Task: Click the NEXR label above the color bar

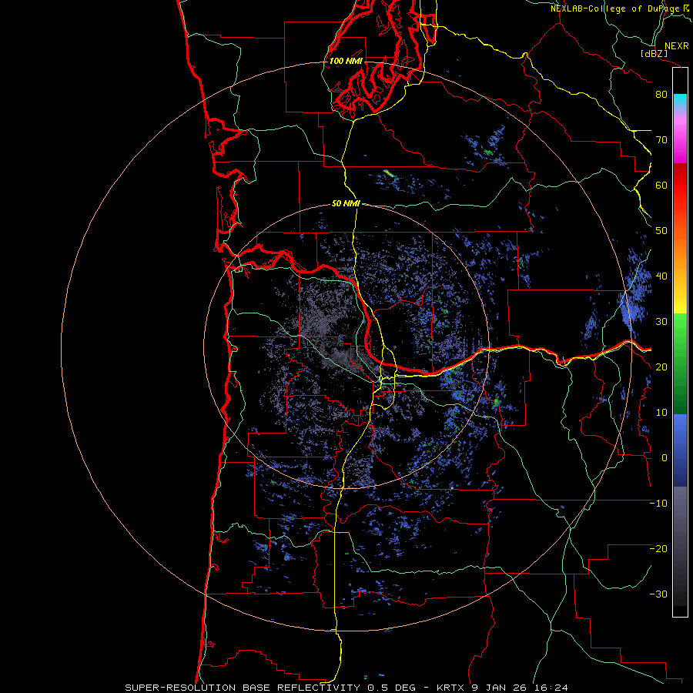Action: (x=676, y=46)
